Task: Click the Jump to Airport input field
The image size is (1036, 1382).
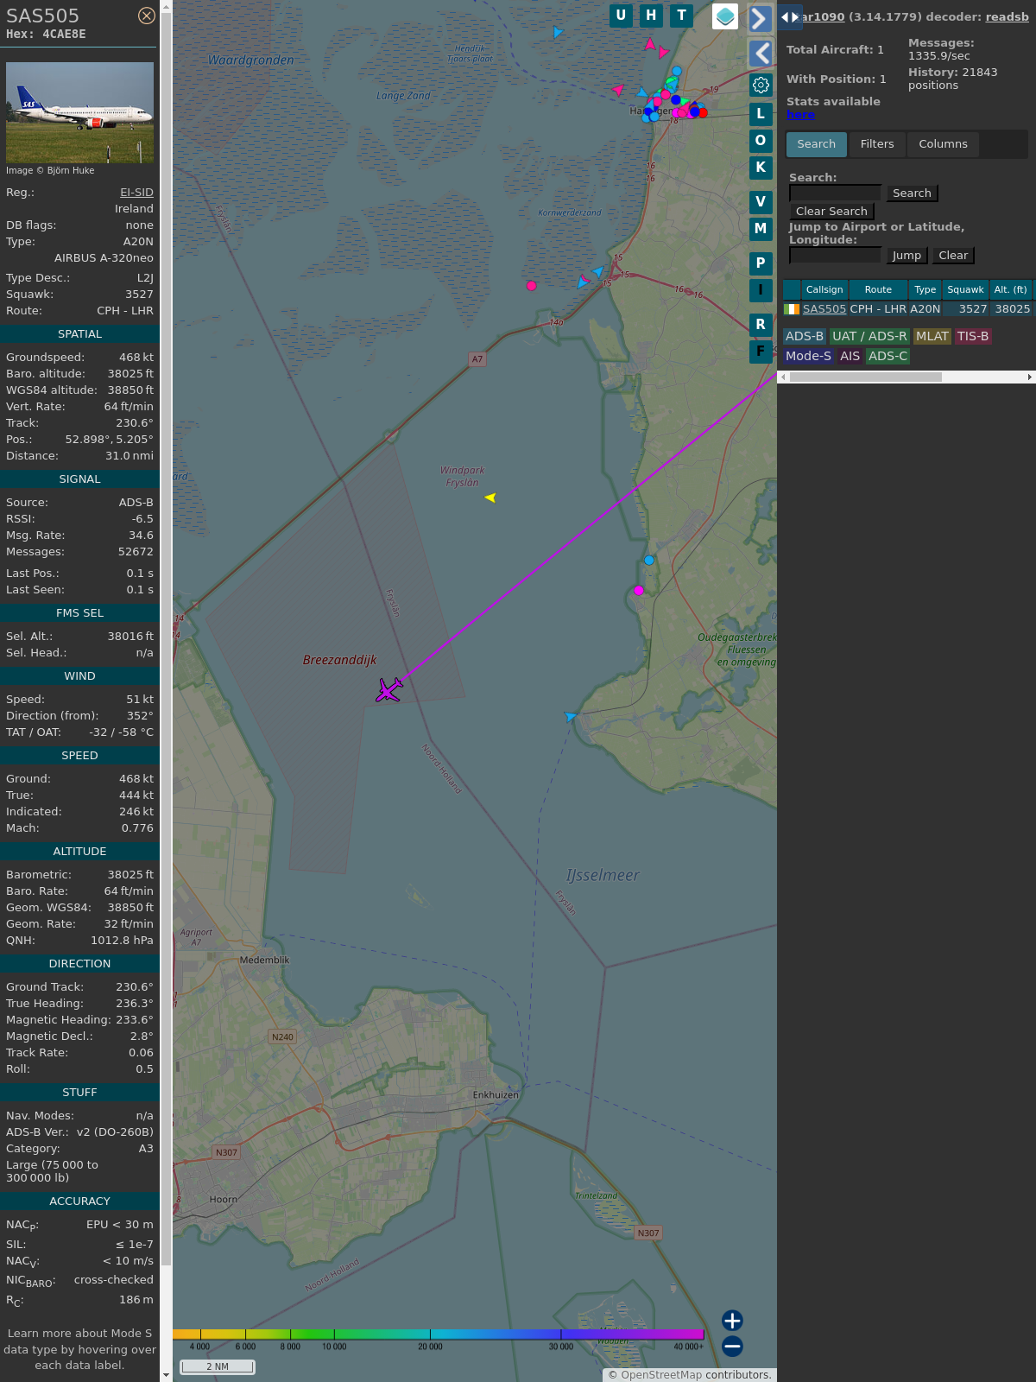Action: (x=835, y=256)
